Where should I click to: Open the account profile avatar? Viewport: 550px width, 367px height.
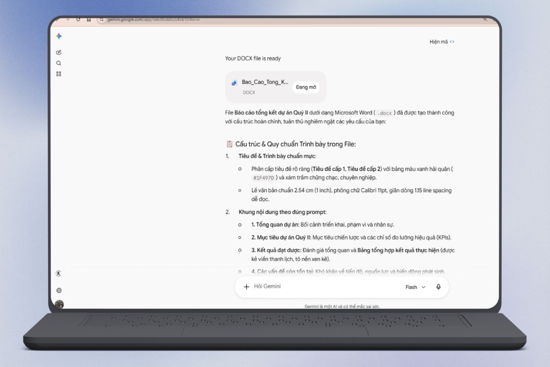pyautogui.click(x=59, y=304)
